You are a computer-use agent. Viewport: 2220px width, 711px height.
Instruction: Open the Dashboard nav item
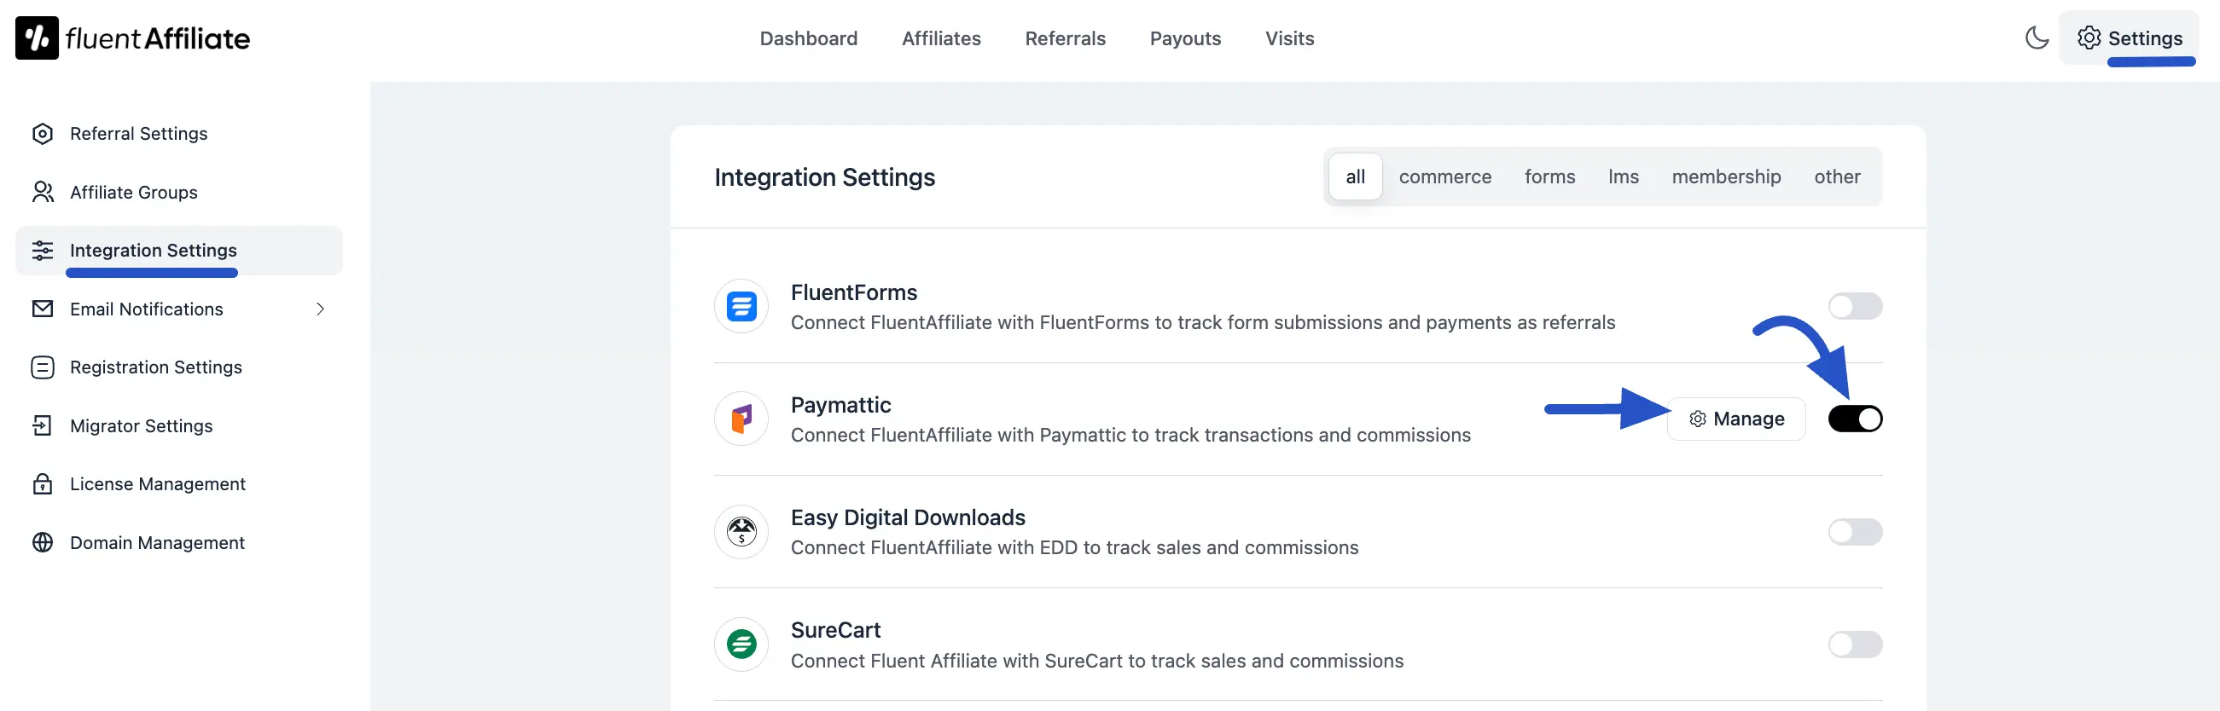[808, 38]
